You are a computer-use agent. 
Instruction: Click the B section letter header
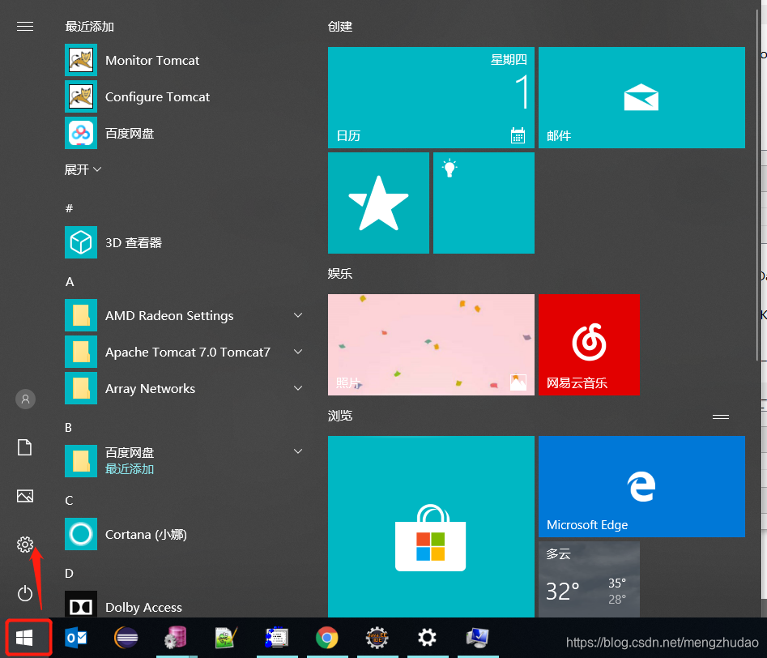tap(69, 427)
